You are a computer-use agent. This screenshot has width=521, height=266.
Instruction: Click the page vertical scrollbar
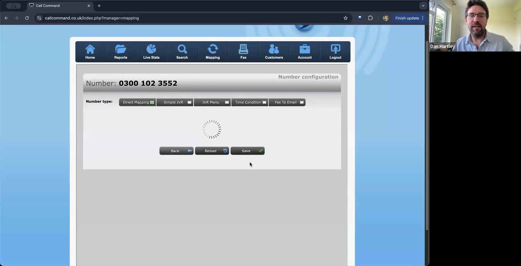(427, 136)
